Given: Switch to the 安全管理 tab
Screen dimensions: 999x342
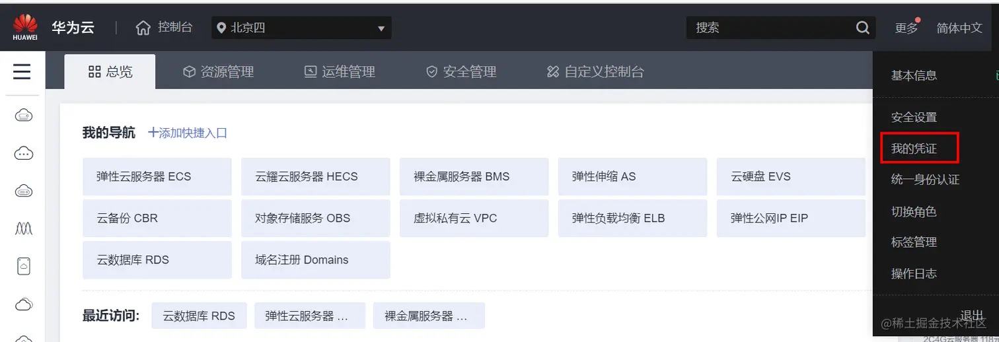Looking at the screenshot, I should tap(461, 72).
